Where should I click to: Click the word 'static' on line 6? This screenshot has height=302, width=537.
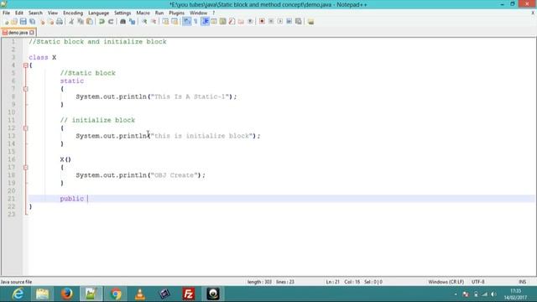pyautogui.click(x=72, y=81)
